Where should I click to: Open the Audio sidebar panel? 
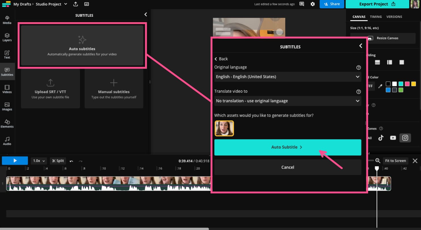[x=7, y=141]
